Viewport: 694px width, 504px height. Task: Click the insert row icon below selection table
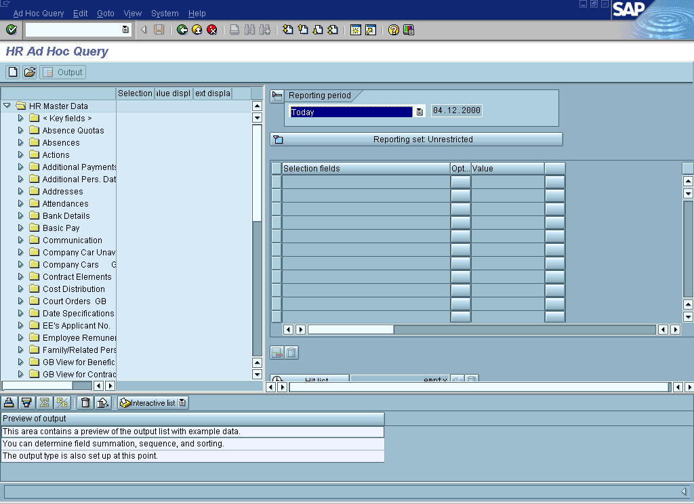[277, 353]
